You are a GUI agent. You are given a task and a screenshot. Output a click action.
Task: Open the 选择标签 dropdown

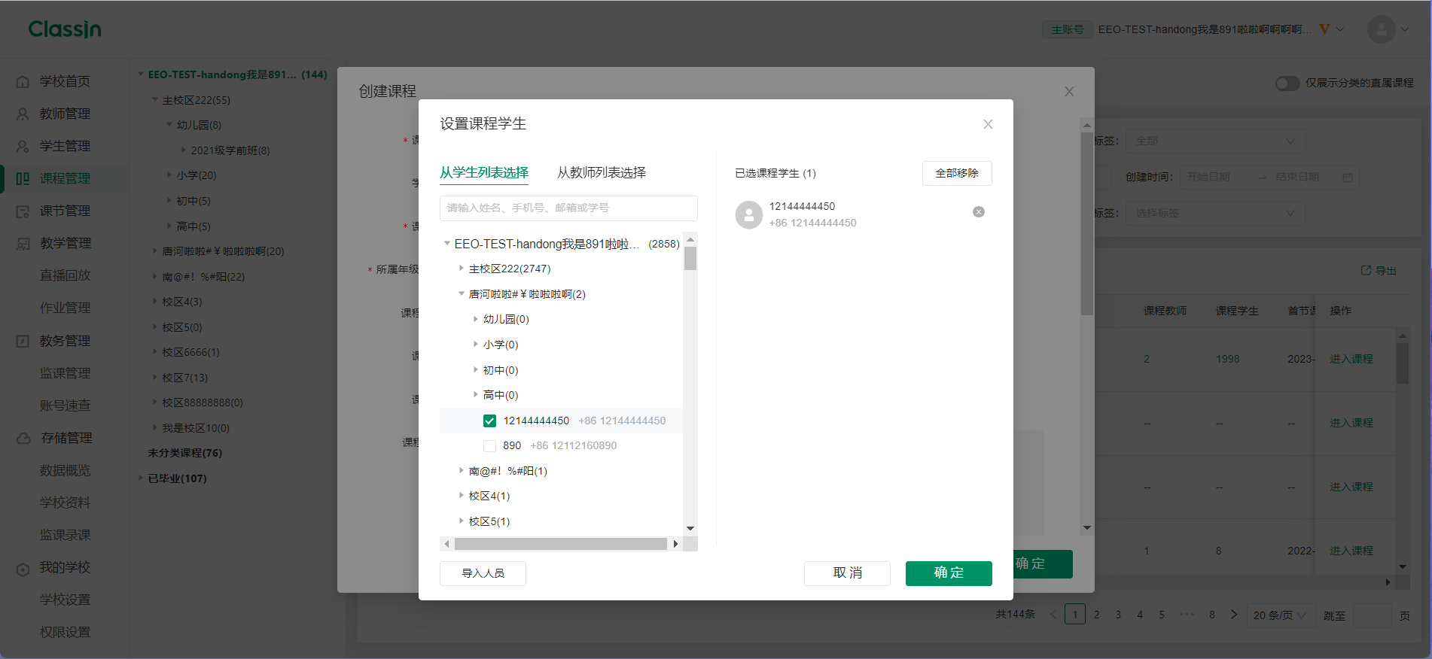click(1215, 213)
